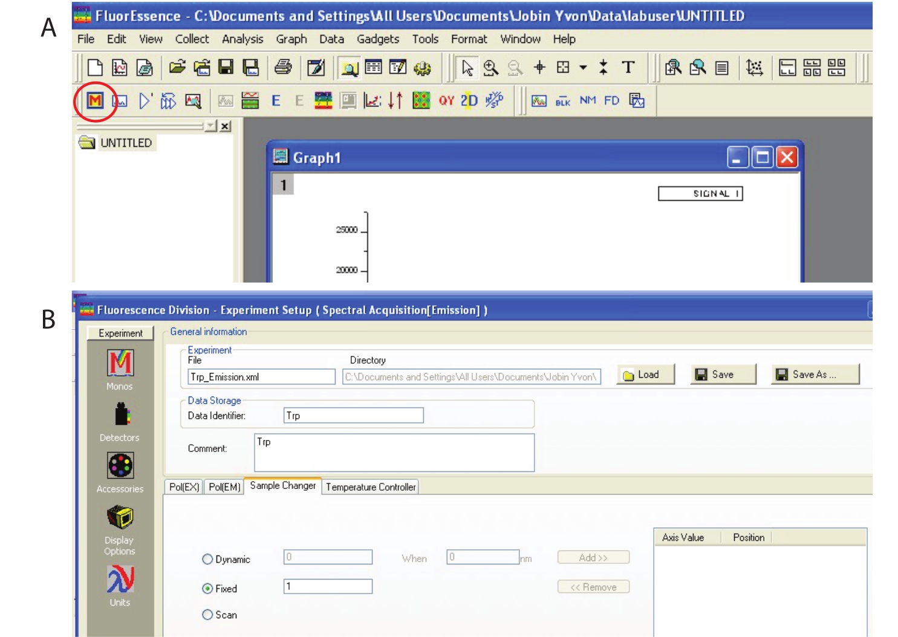
Task: Click the Fixed position value field
Action: pyautogui.click(x=328, y=586)
